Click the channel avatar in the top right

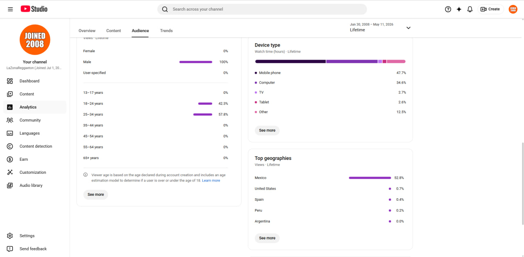[x=513, y=9]
